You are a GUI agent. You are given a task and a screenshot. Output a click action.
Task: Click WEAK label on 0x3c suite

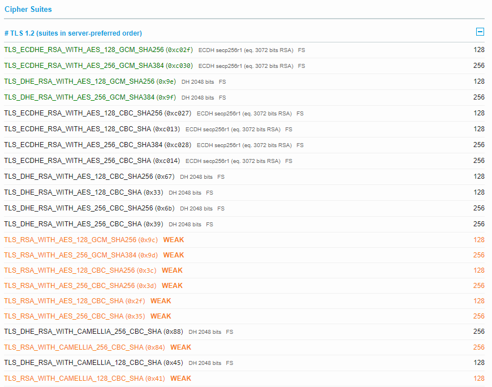point(172,270)
